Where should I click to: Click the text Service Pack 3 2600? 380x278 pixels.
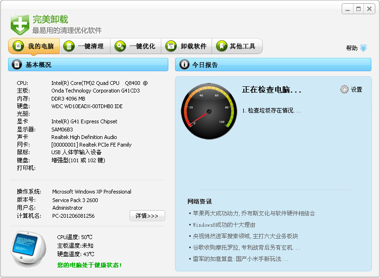click(x=75, y=200)
